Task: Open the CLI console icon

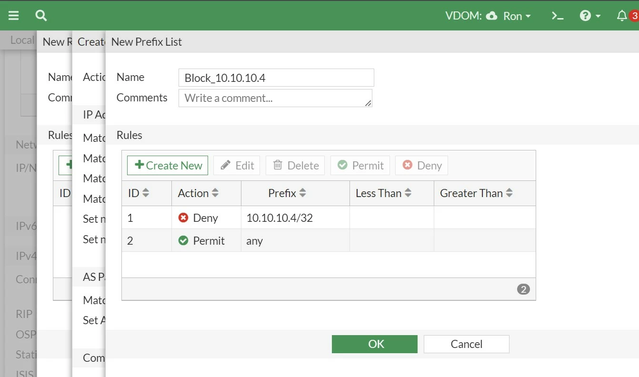Action: 558,16
